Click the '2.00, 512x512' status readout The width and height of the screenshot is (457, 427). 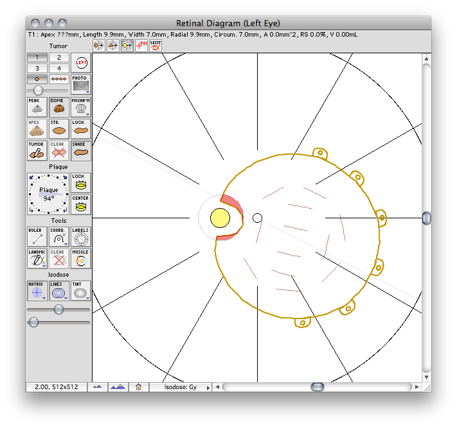pyautogui.click(x=57, y=387)
